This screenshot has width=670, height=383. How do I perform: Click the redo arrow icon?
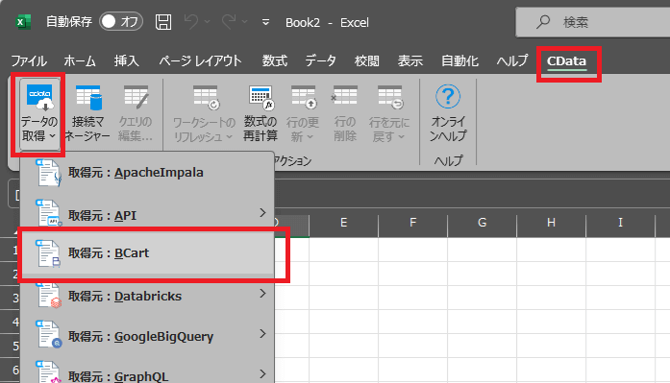[229, 22]
